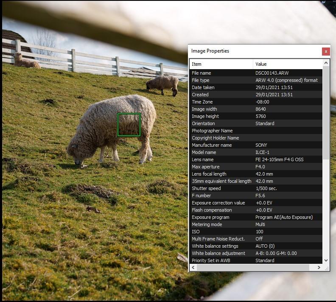Click the Image Properties title bar

pos(255,51)
